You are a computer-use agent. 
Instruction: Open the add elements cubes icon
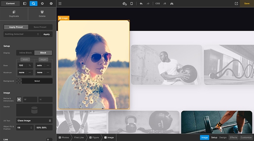(x=124, y=4)
